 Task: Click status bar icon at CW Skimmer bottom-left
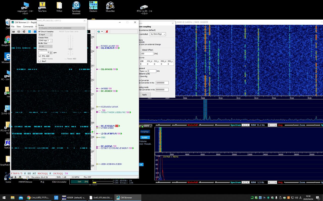point(12,177)
